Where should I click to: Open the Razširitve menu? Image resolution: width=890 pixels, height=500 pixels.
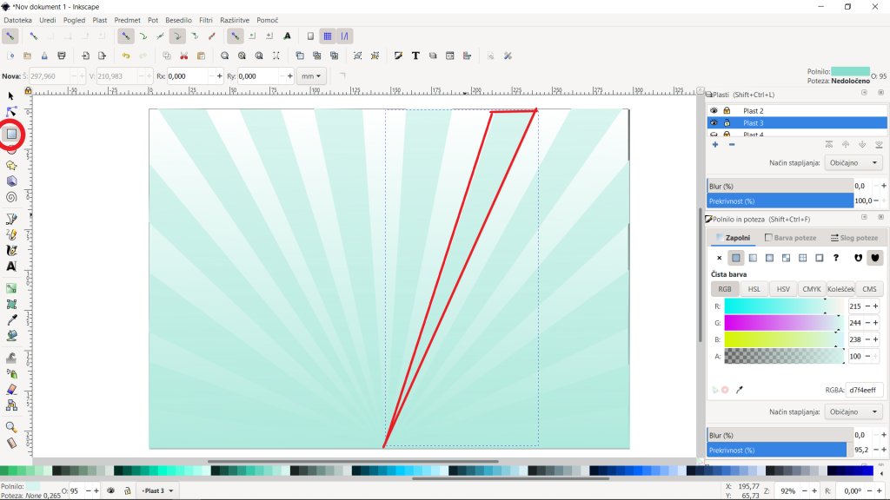tap(235, 20)
